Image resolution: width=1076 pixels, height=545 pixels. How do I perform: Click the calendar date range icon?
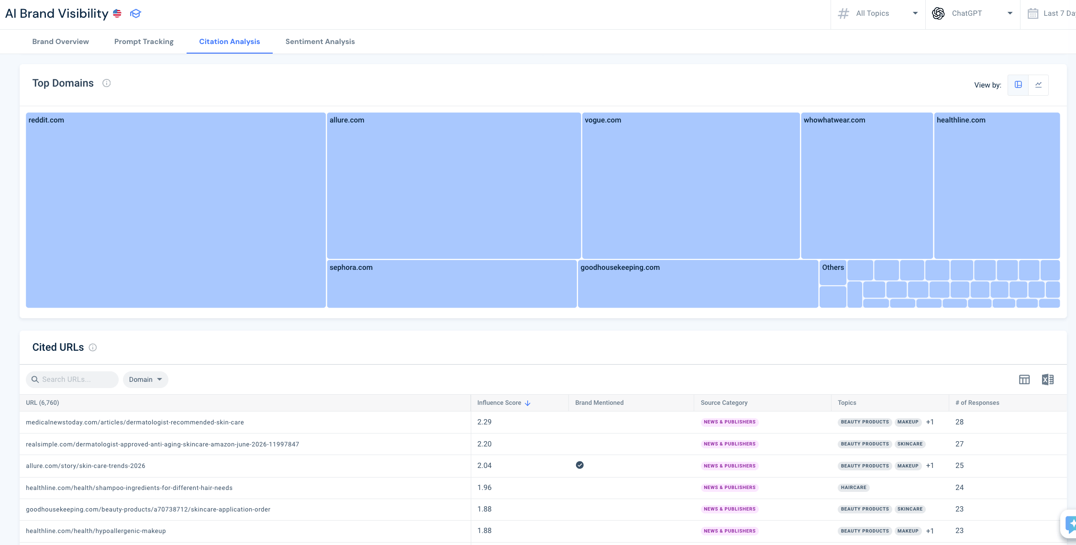1033,13
